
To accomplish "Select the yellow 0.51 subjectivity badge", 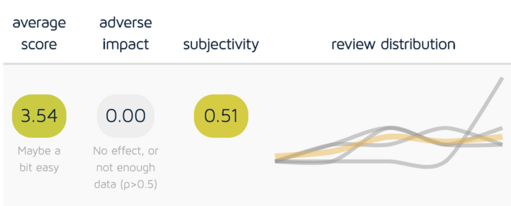I will click(221, 116).
